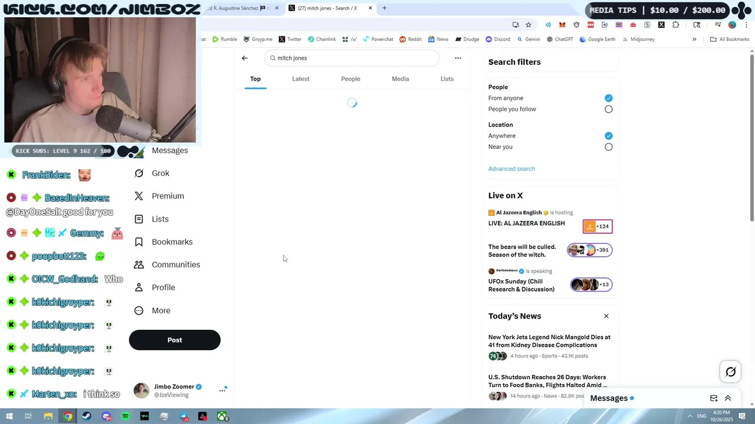Open the Powerchat bookmark
This screenshot has height=424, width=755.
[378, 39]
